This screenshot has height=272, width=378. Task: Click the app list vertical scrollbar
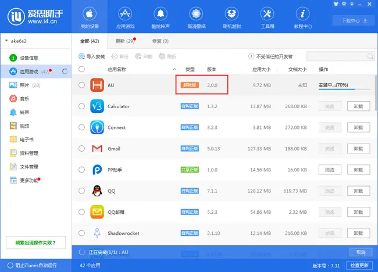pyautogui.click(x=376, y=92)
